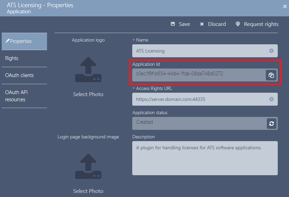Clear the Name field with X icon
Image resolution: width=289 pixels, height=197 pixels.
click(x=271, y=51)
